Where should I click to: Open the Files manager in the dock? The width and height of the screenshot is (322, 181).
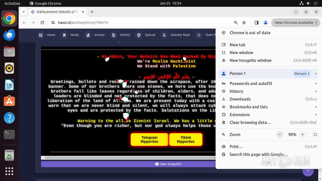(x=9, y=52)
